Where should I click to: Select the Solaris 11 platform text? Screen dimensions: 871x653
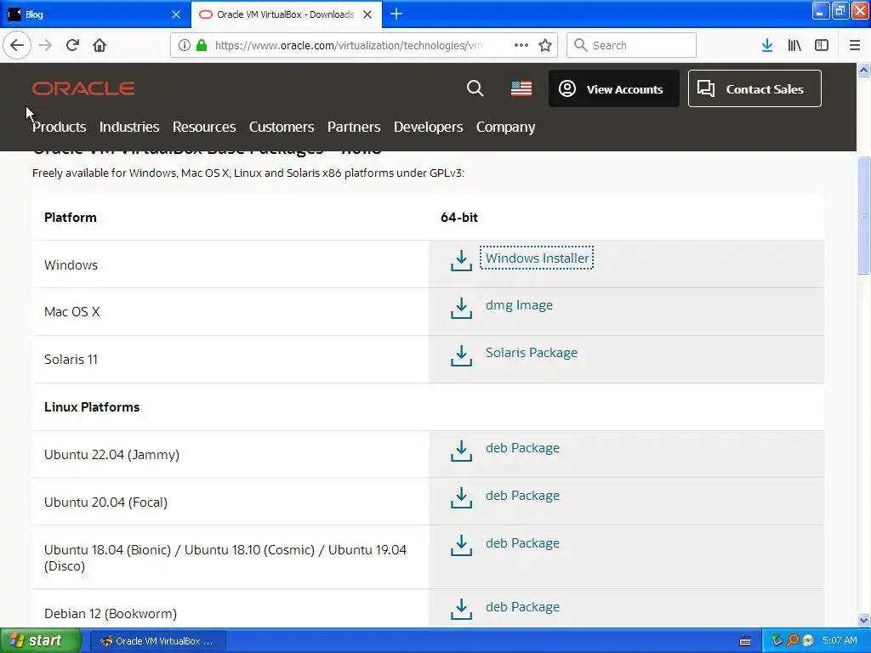tap(71, 360)
